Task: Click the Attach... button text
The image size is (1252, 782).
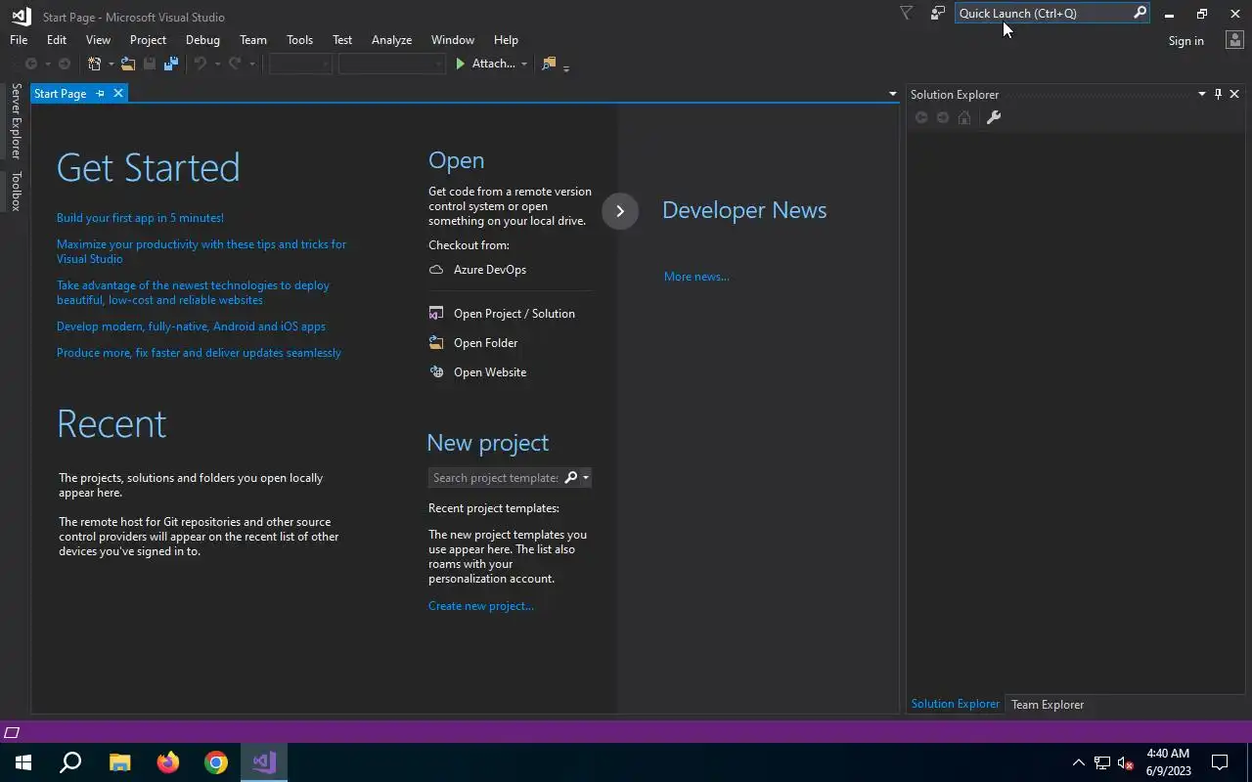Action: (493, 64)
